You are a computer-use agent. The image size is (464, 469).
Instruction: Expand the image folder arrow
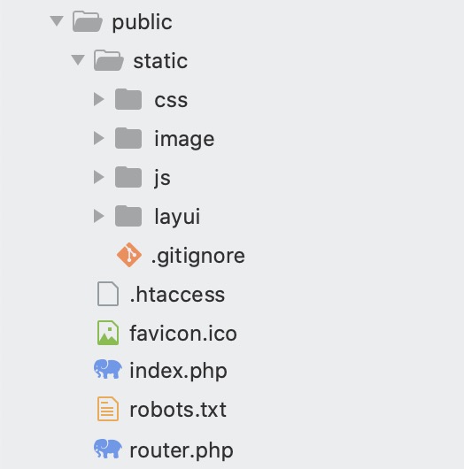tap(99, 138)
